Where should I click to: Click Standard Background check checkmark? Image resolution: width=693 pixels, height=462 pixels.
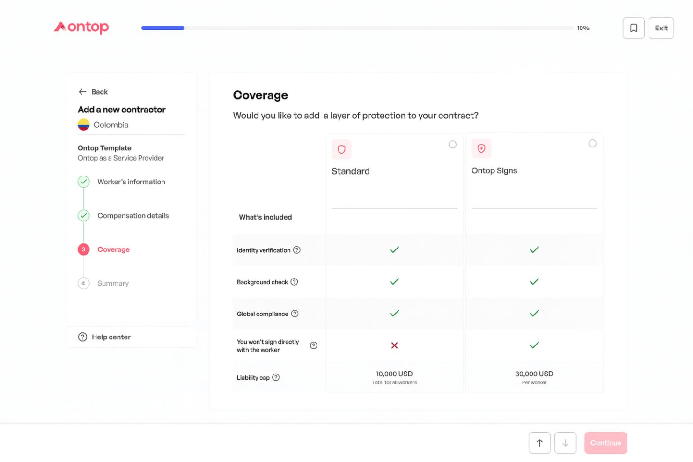(x=394, y=281)
